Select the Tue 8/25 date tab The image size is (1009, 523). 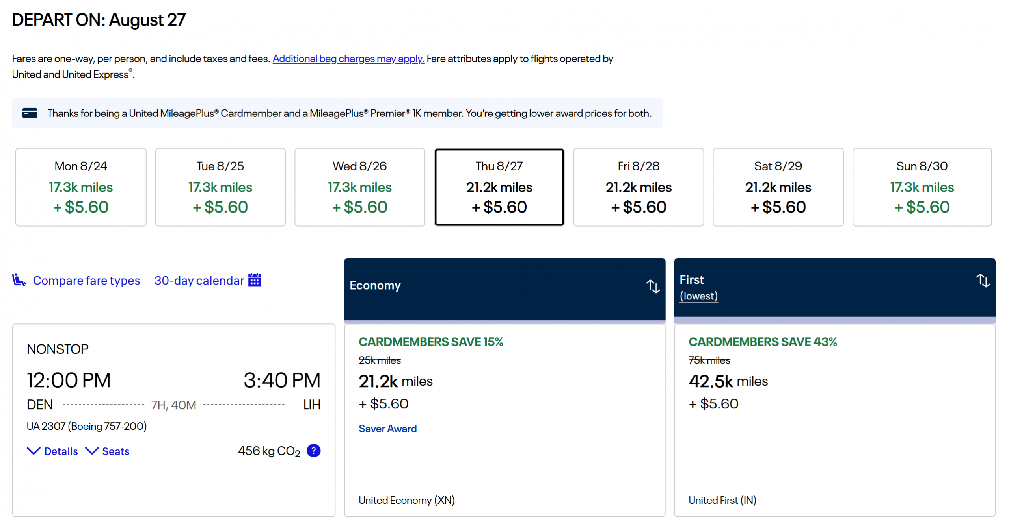click(220, 187)
